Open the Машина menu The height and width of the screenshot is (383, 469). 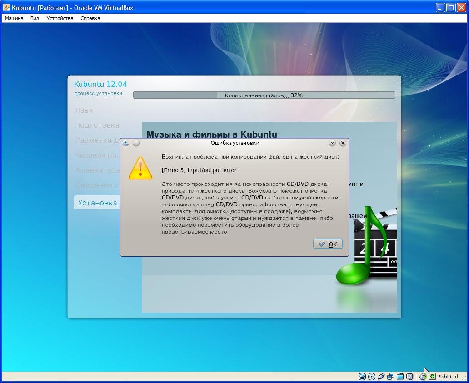point(14,18)
